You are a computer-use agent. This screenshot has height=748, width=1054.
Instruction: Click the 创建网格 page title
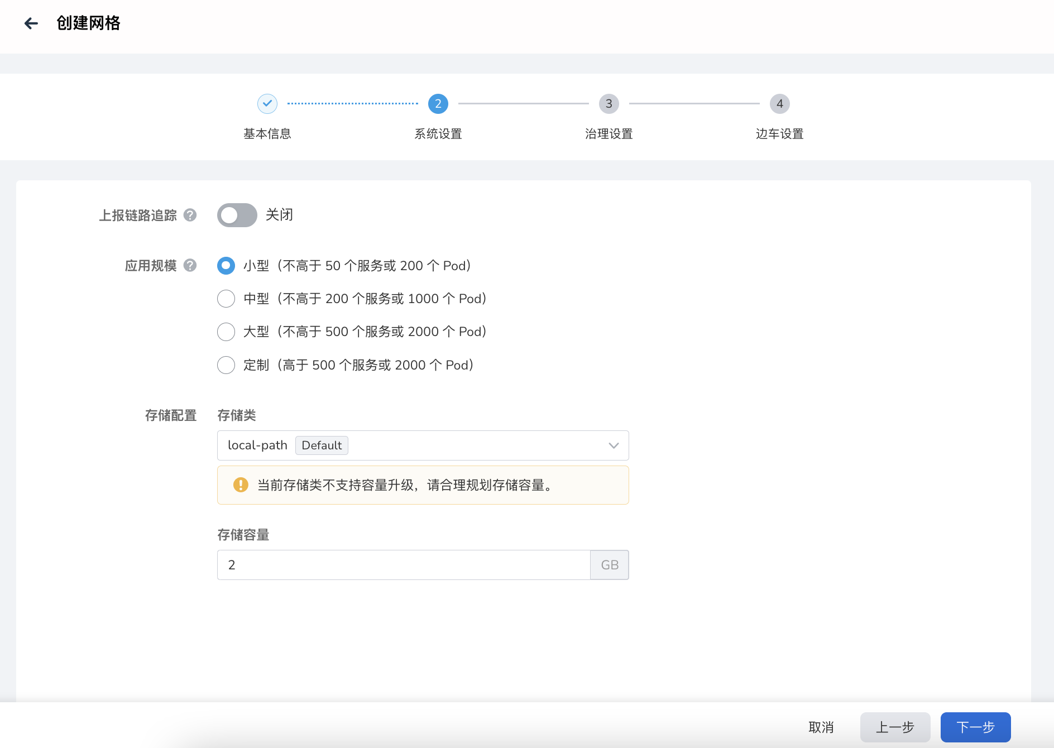click(x=88, y=23)
